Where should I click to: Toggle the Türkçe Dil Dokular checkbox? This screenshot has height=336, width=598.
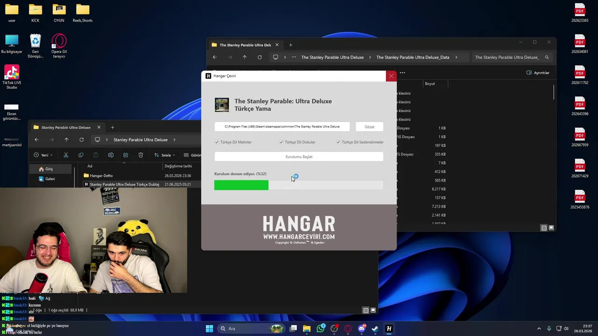pos(281,142)
